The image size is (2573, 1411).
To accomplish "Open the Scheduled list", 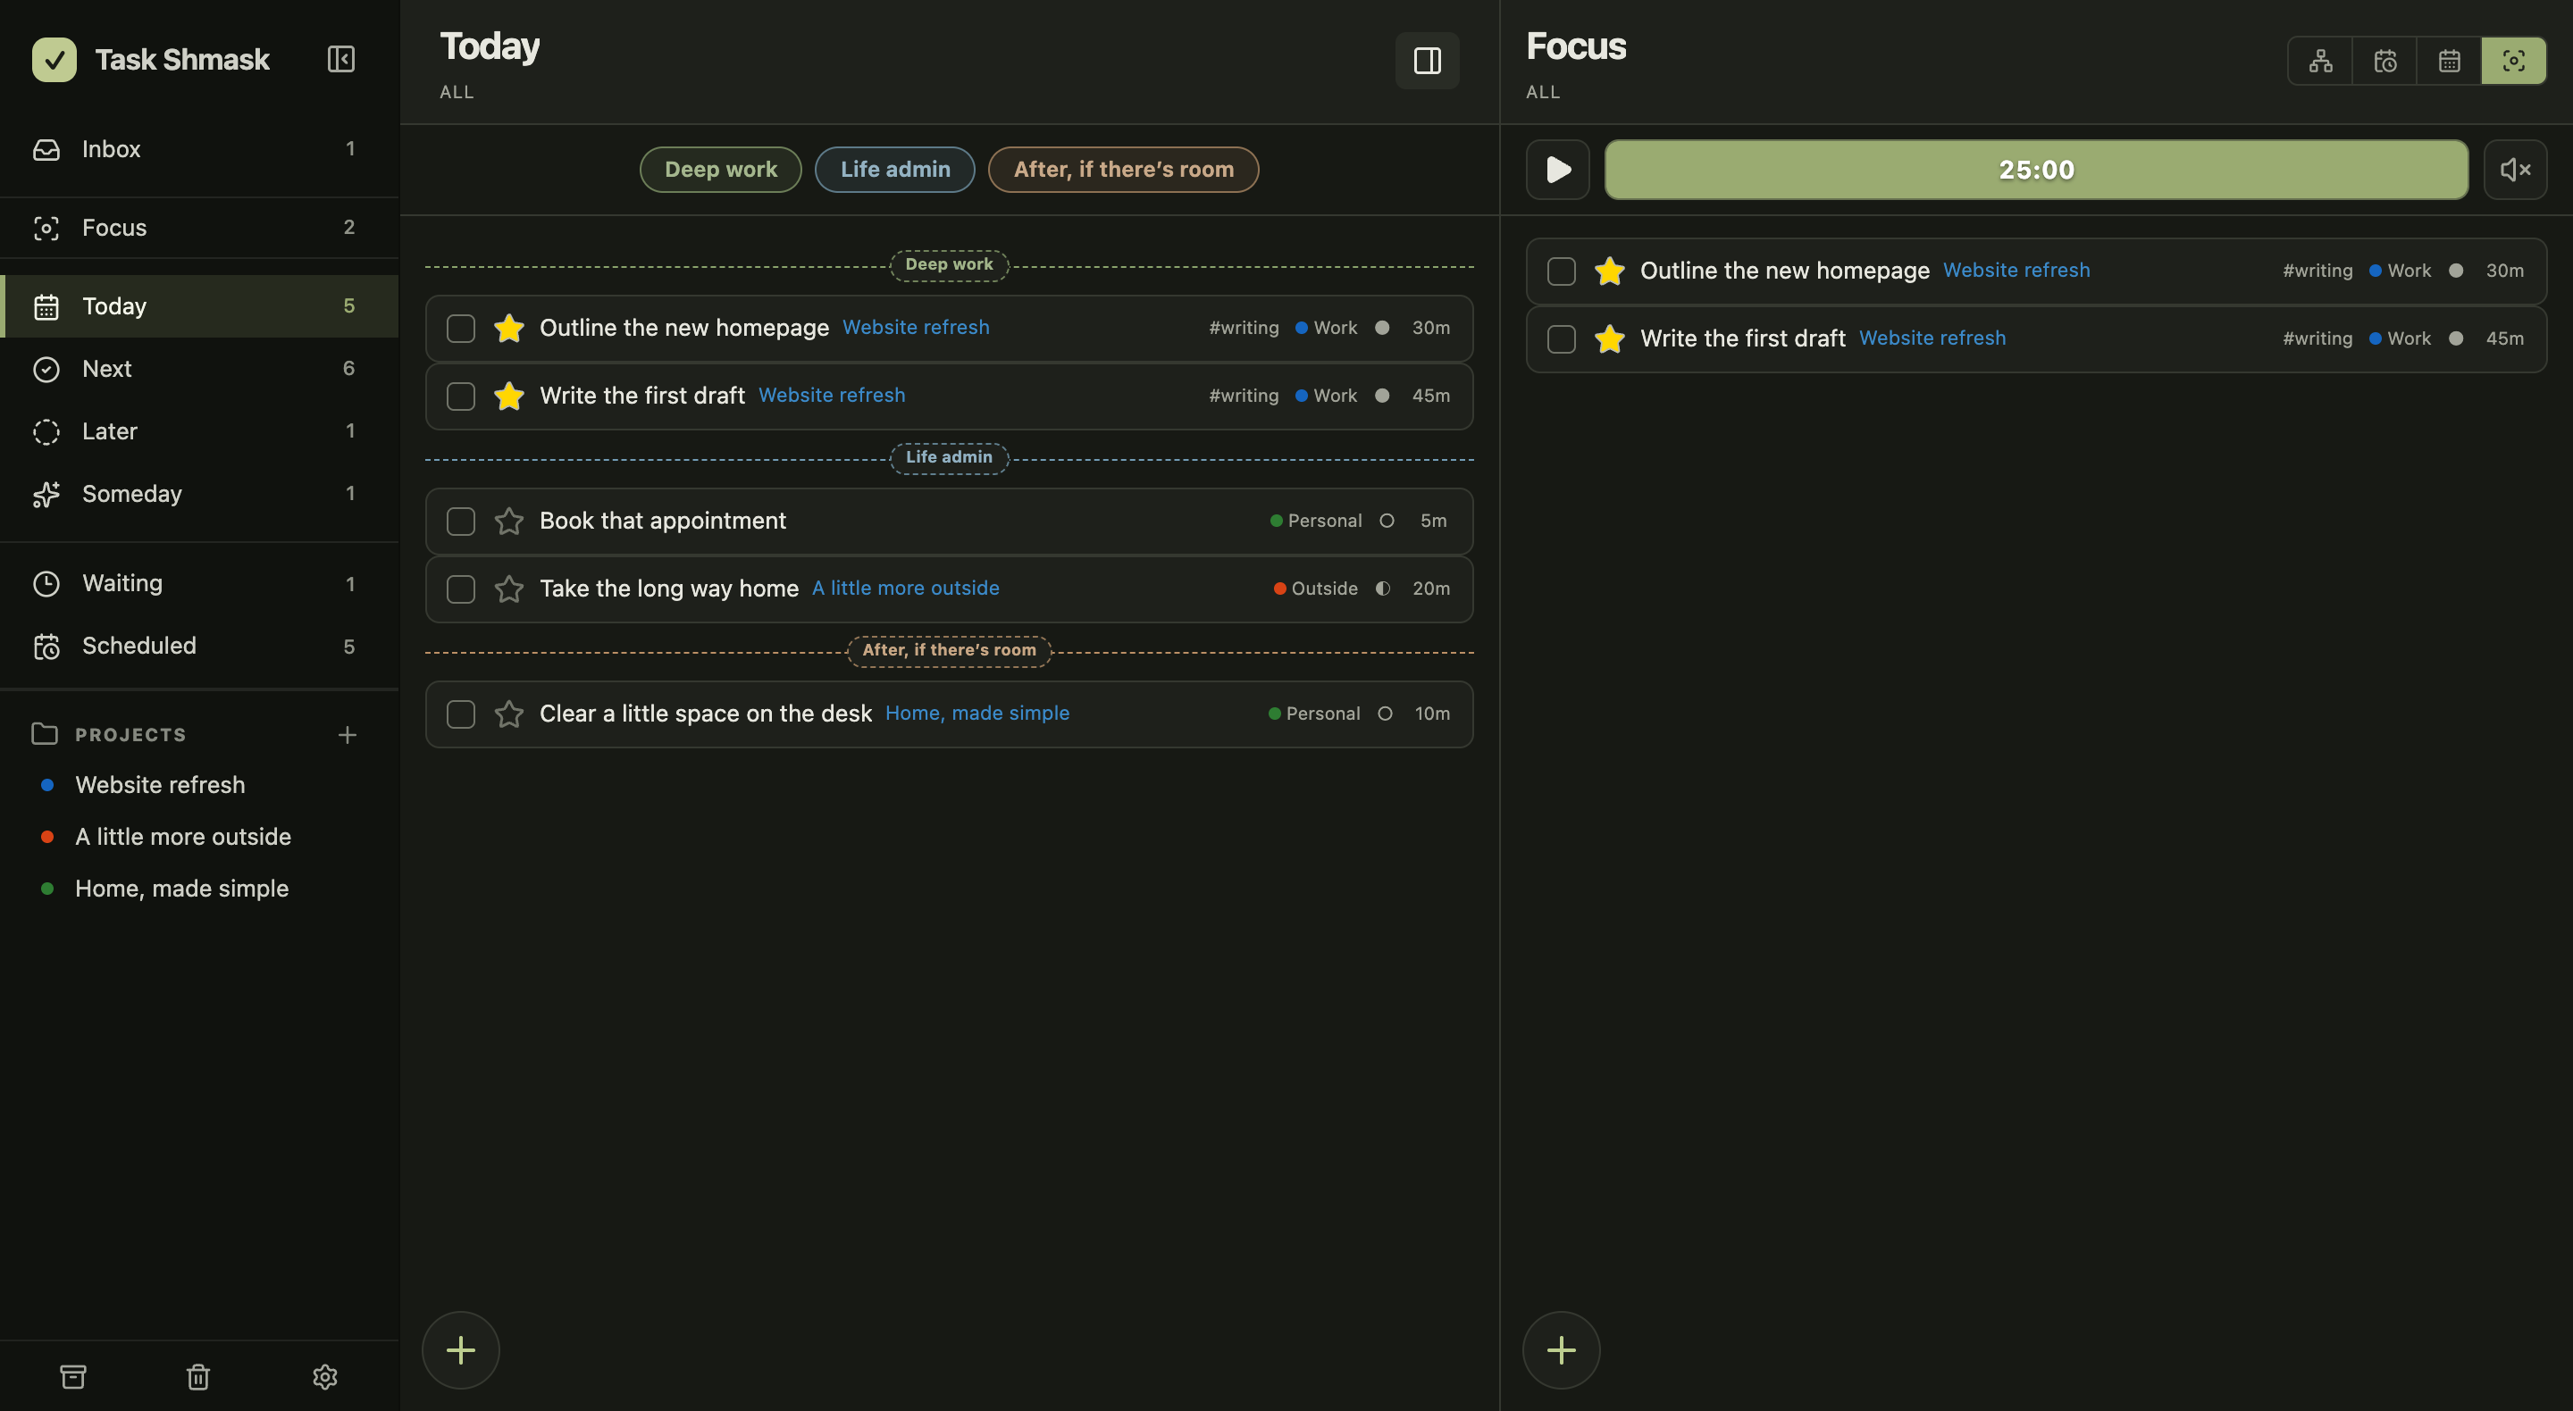I will 200,646.
